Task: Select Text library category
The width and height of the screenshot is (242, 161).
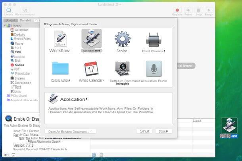Action: click(x=16, y=87)
